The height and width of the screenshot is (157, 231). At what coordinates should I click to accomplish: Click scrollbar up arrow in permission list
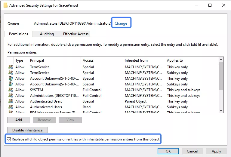pos(221,60)
